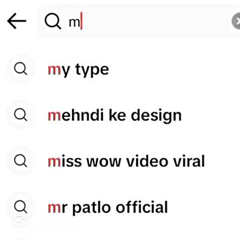The height and width of the screenshot is (240, 240).
Task: Focus the search field containing 'm'
Action: 139,21
